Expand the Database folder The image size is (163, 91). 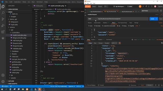click(15, 51)
